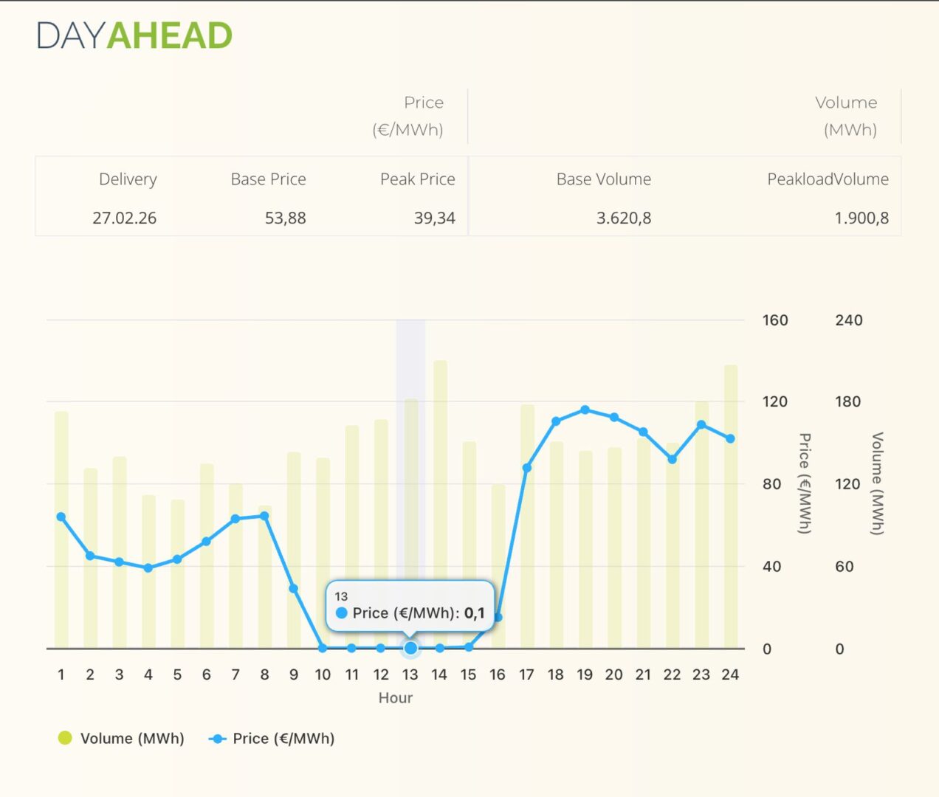Click the hour 19 price data point
This screenshot has width=939, height=797.
585,410
